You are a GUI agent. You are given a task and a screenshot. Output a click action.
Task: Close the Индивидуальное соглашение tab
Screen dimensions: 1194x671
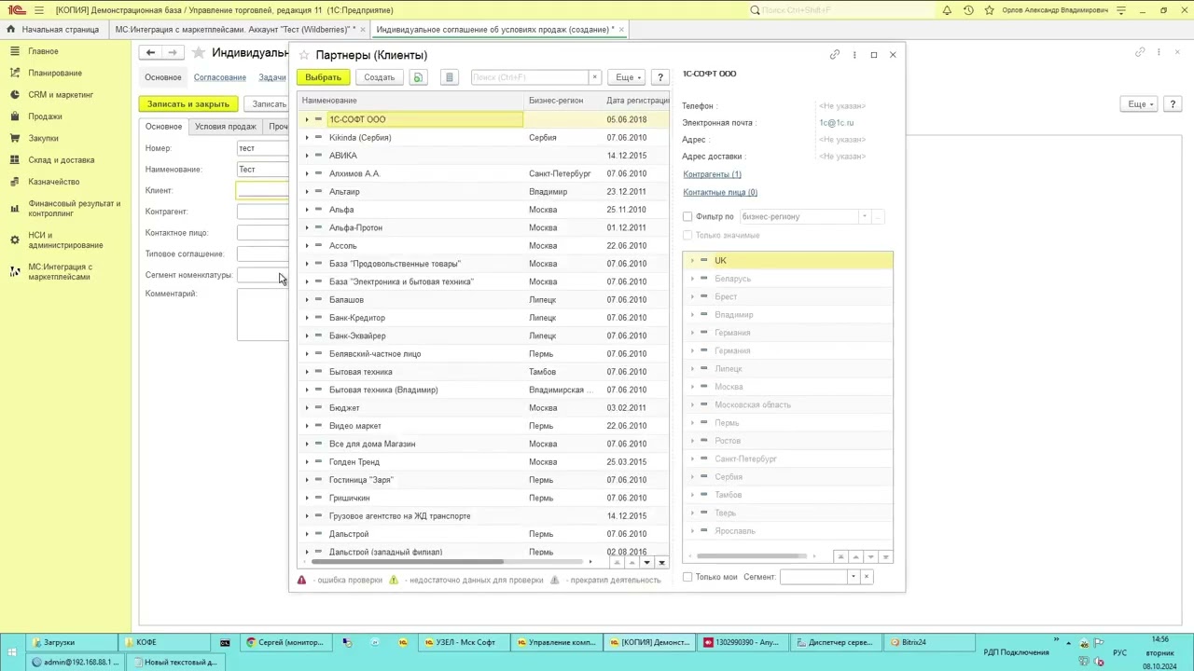point(621,29)
